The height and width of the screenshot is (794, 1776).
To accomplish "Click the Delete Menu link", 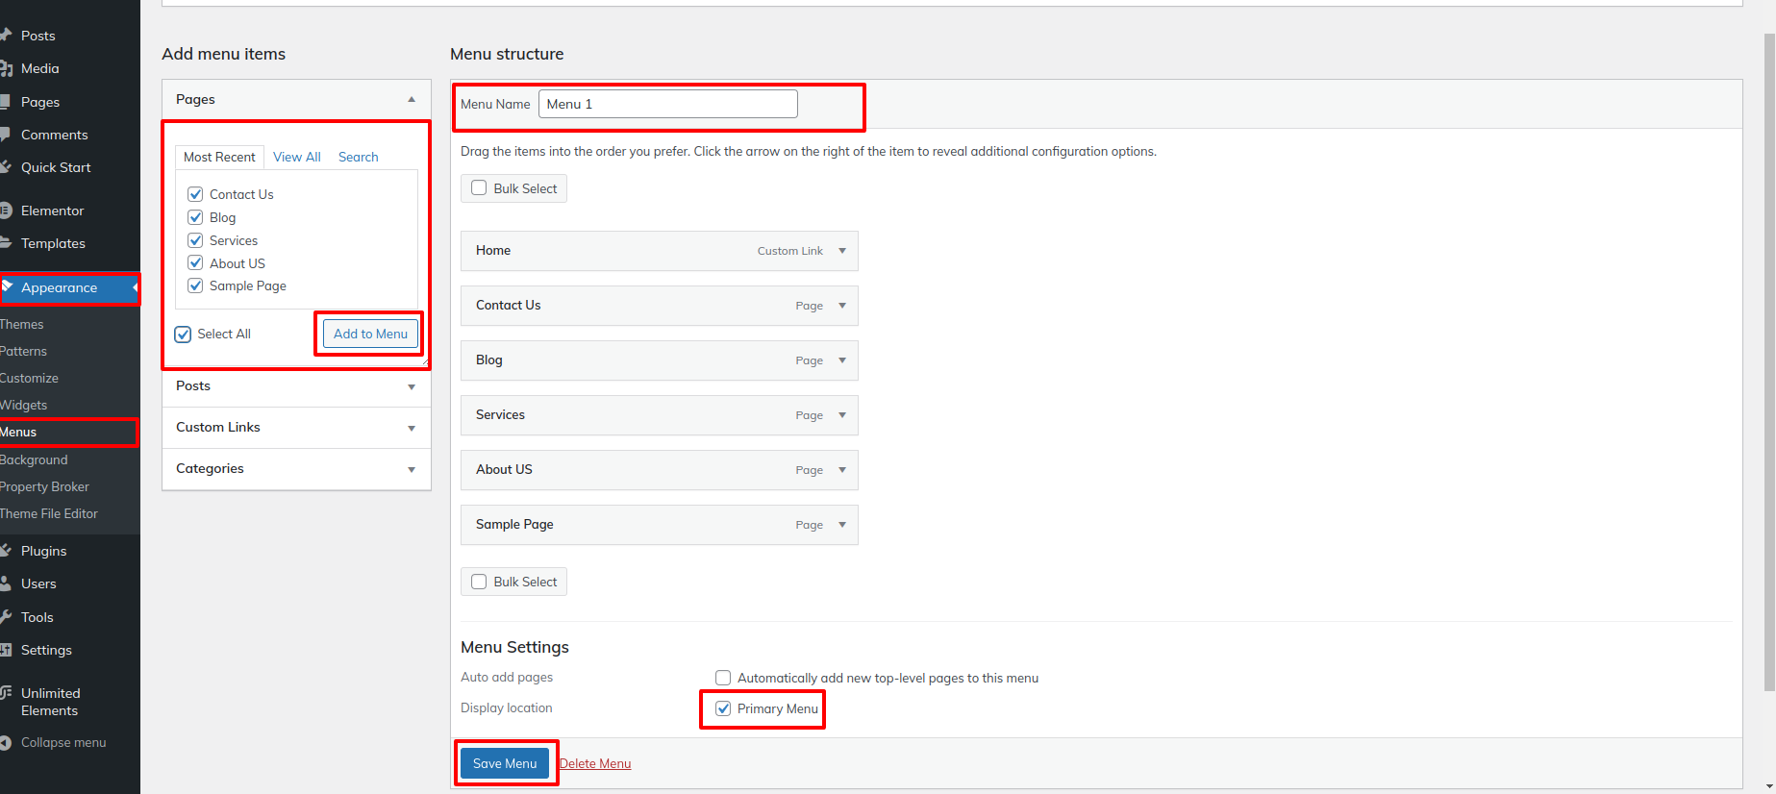I will pos(595,763).
